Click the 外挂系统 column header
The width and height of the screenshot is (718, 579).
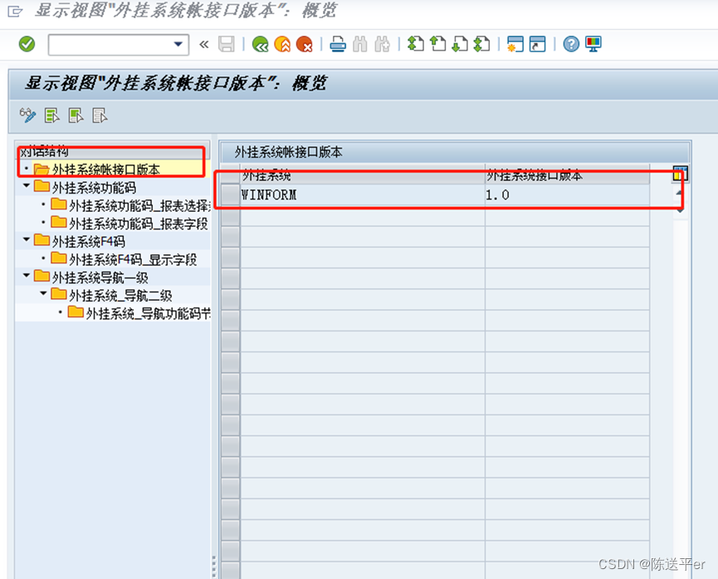(362, 174)
